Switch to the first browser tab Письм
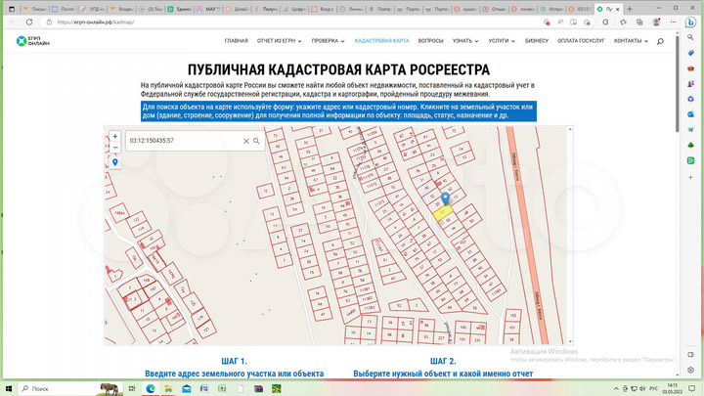 point(35,9)
